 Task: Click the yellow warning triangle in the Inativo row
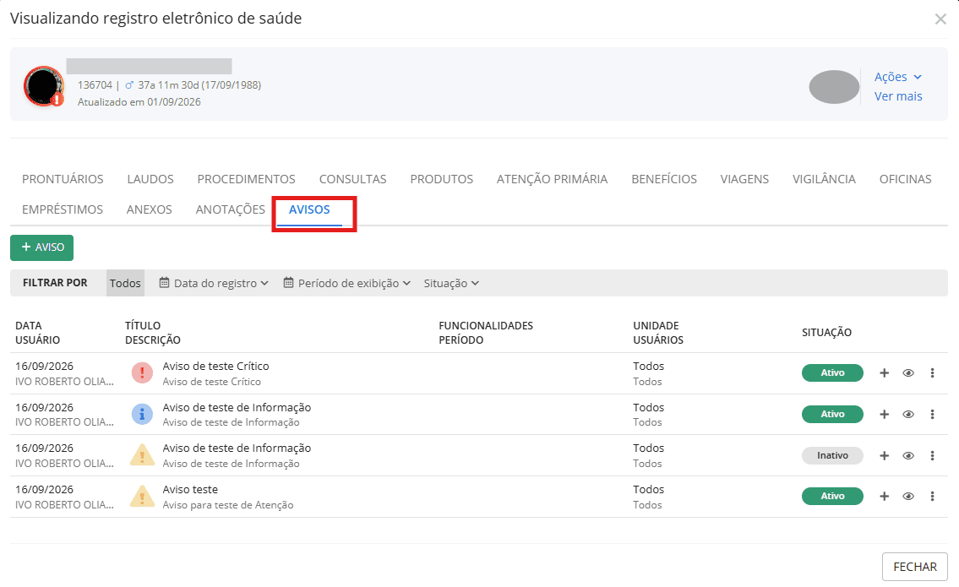coord(142,455)
